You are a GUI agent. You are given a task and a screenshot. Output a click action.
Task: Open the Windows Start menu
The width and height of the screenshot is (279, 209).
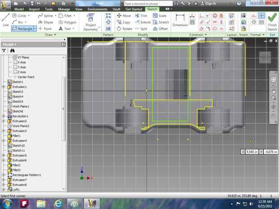tap(7, 204)
